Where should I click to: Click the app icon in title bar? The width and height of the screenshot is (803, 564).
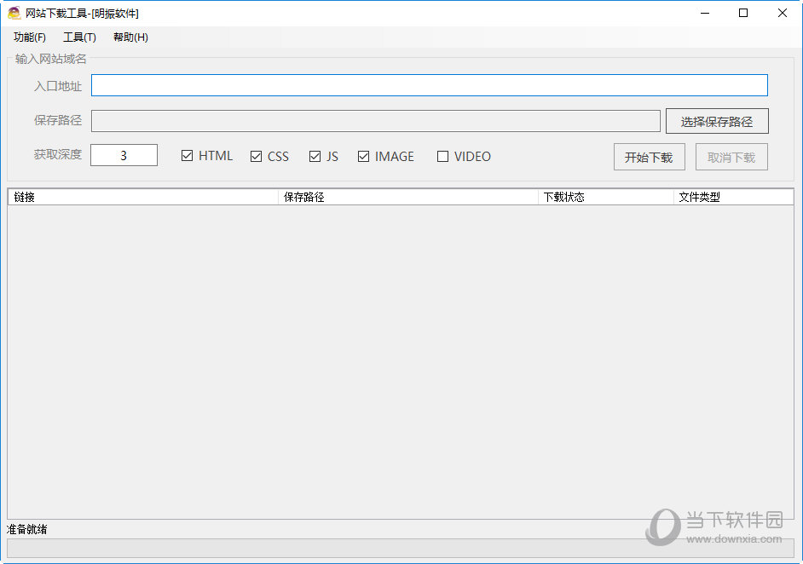14,13
